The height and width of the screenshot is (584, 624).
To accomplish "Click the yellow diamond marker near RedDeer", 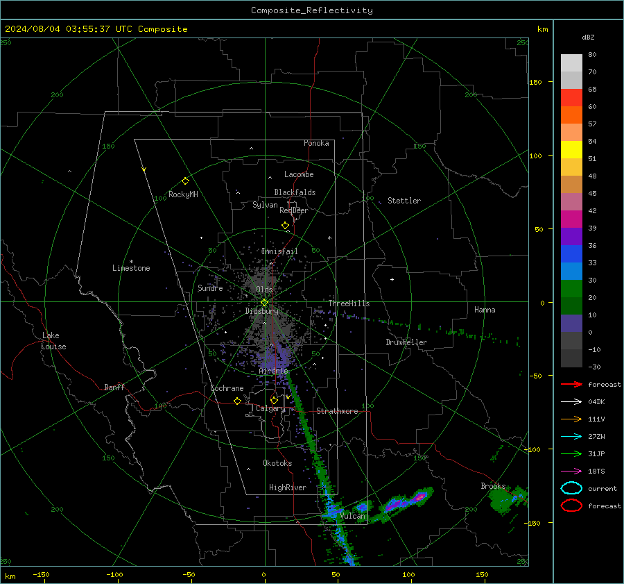I will tap(285, 226).
